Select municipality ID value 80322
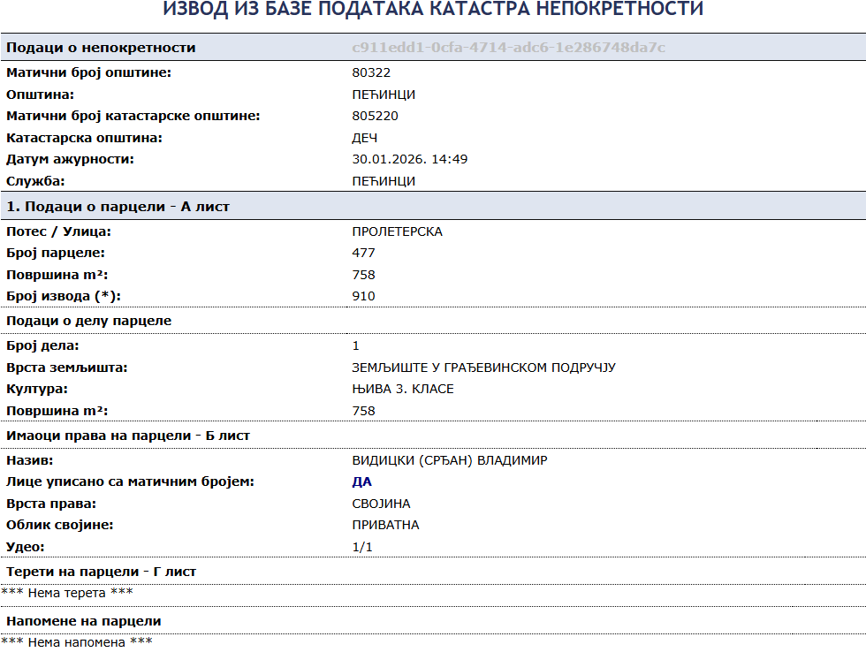This screenshot has height=652, width=866. coord(371,72)
